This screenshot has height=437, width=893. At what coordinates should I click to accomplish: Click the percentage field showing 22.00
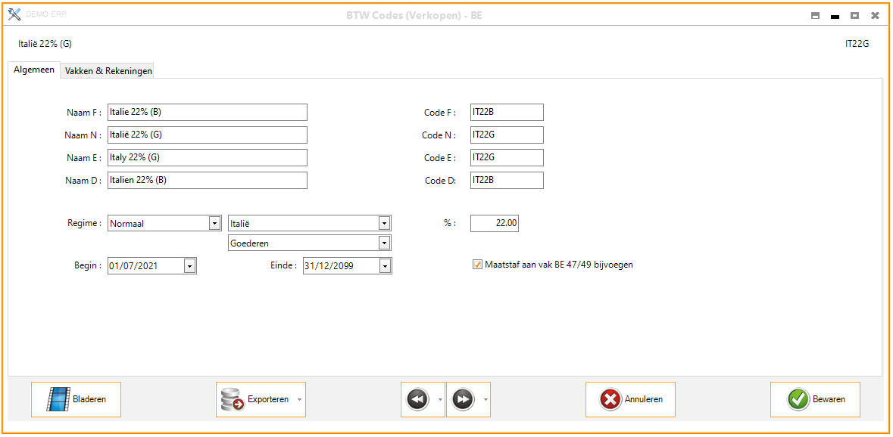coord(494,223)
